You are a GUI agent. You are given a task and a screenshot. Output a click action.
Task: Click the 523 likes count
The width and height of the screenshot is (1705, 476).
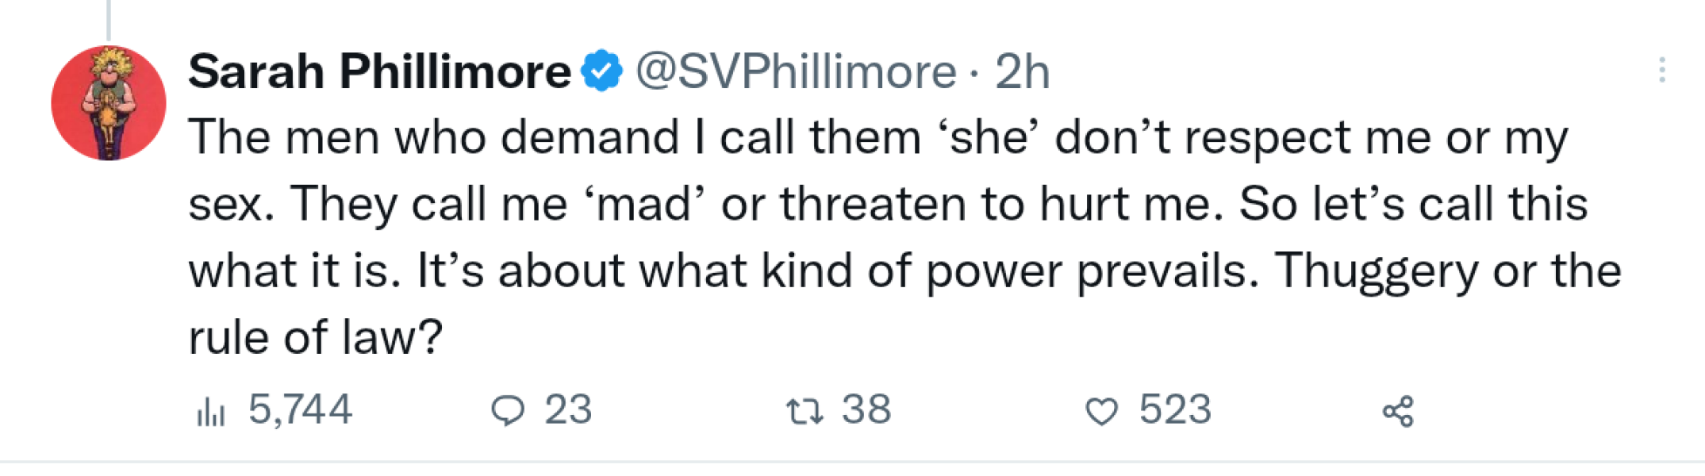coord(1175,409)
